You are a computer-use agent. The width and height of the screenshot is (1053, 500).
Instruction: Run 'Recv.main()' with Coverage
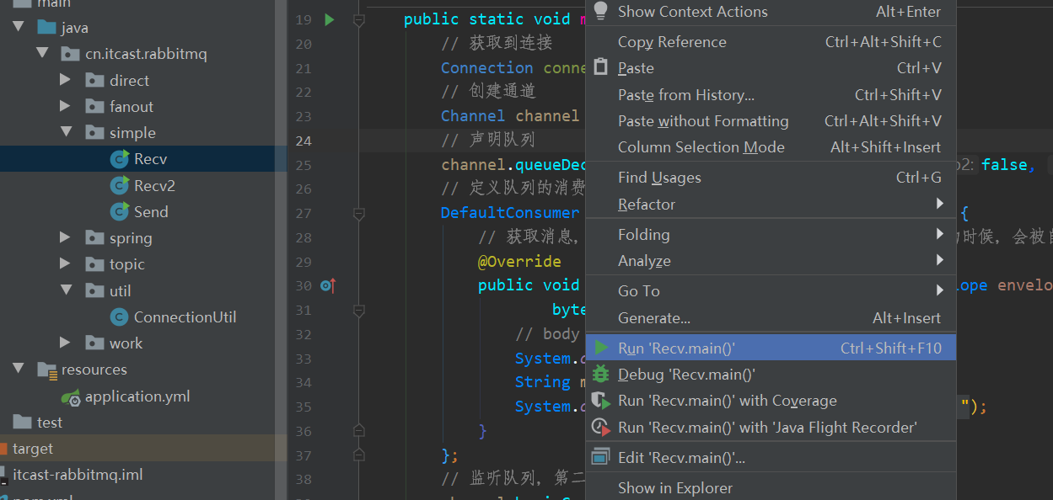[771, 401]
